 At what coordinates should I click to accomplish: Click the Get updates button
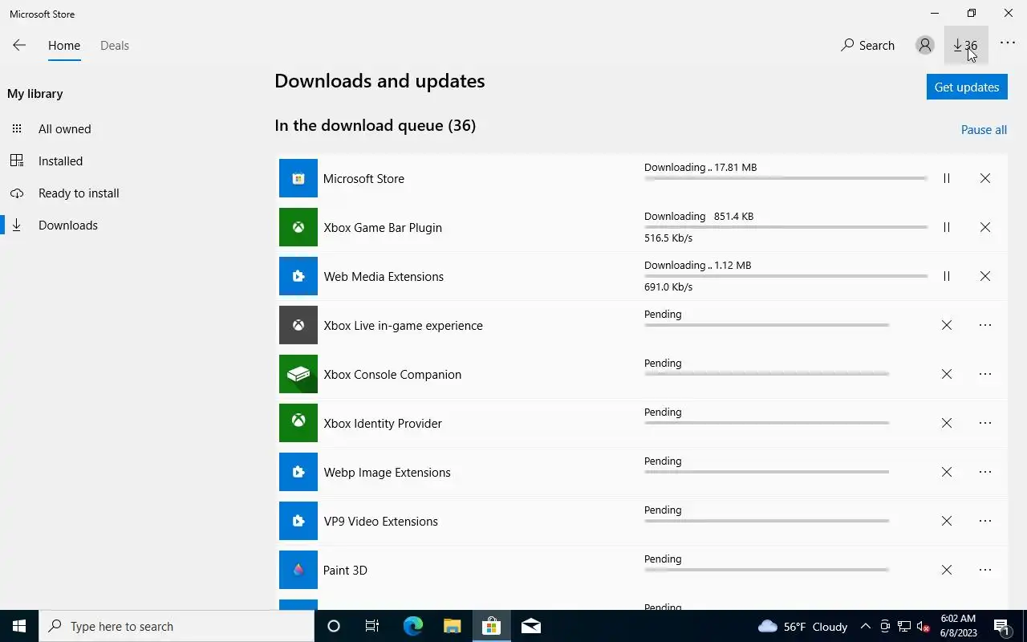[967, 87]
